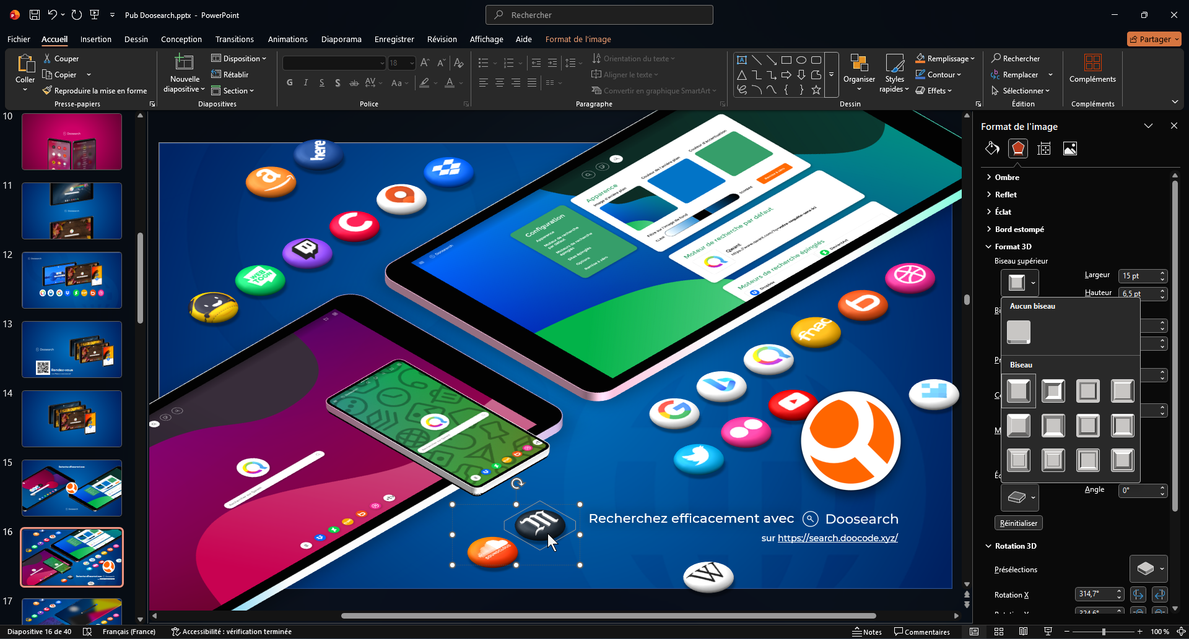Click the Réinitialiser button

tap(1018, 523)
